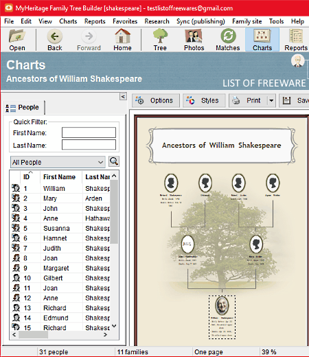Image resolution: width=309 pixels, height=357 pixels.
Task: Select row 3 John in the list
Action: pyautogui.click(x=60, y=208)
